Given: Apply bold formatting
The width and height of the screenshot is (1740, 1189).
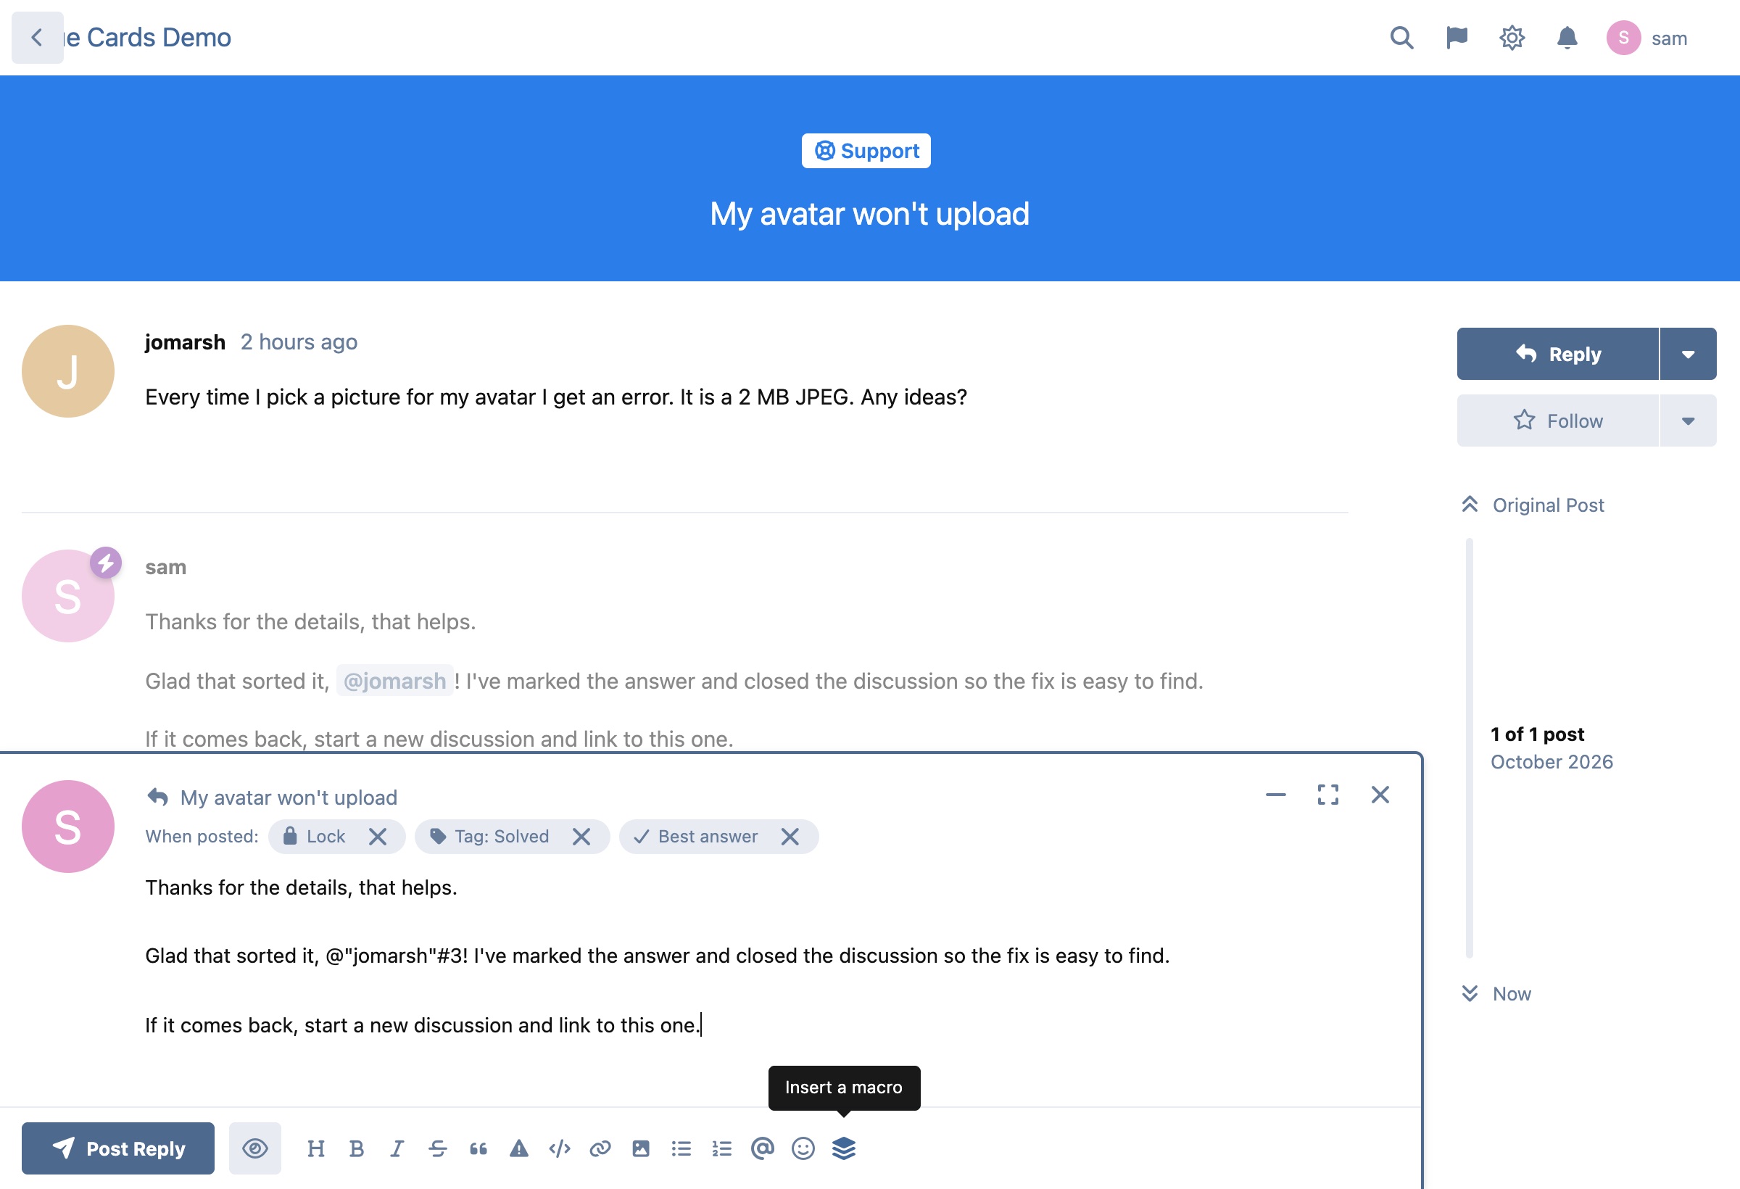Looking at the screenshot, I should (357, 1148).
